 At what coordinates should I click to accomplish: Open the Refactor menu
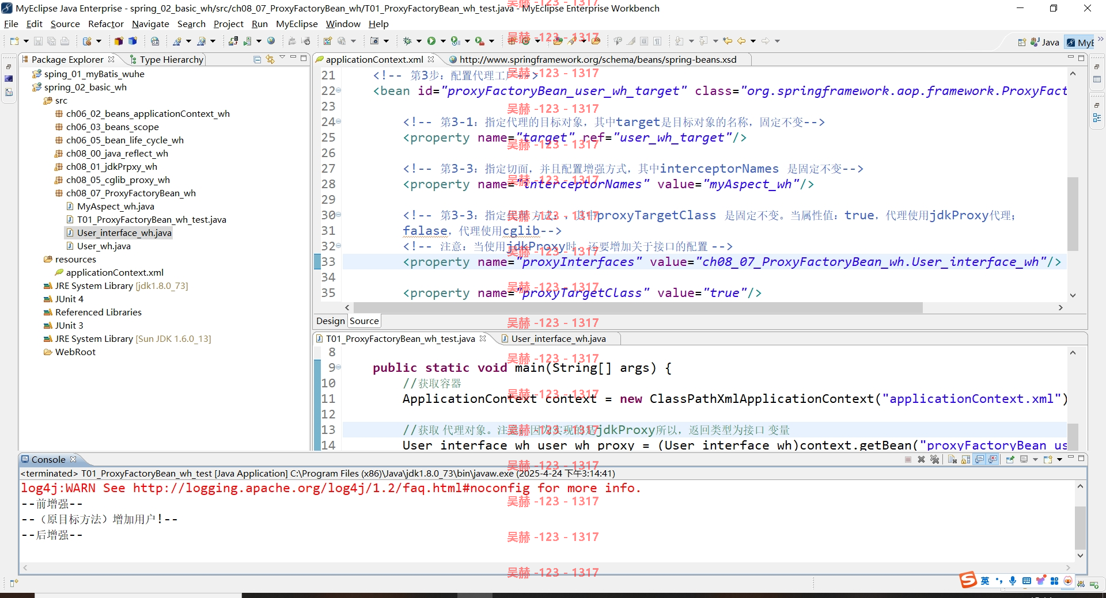(x=106, y=24)
